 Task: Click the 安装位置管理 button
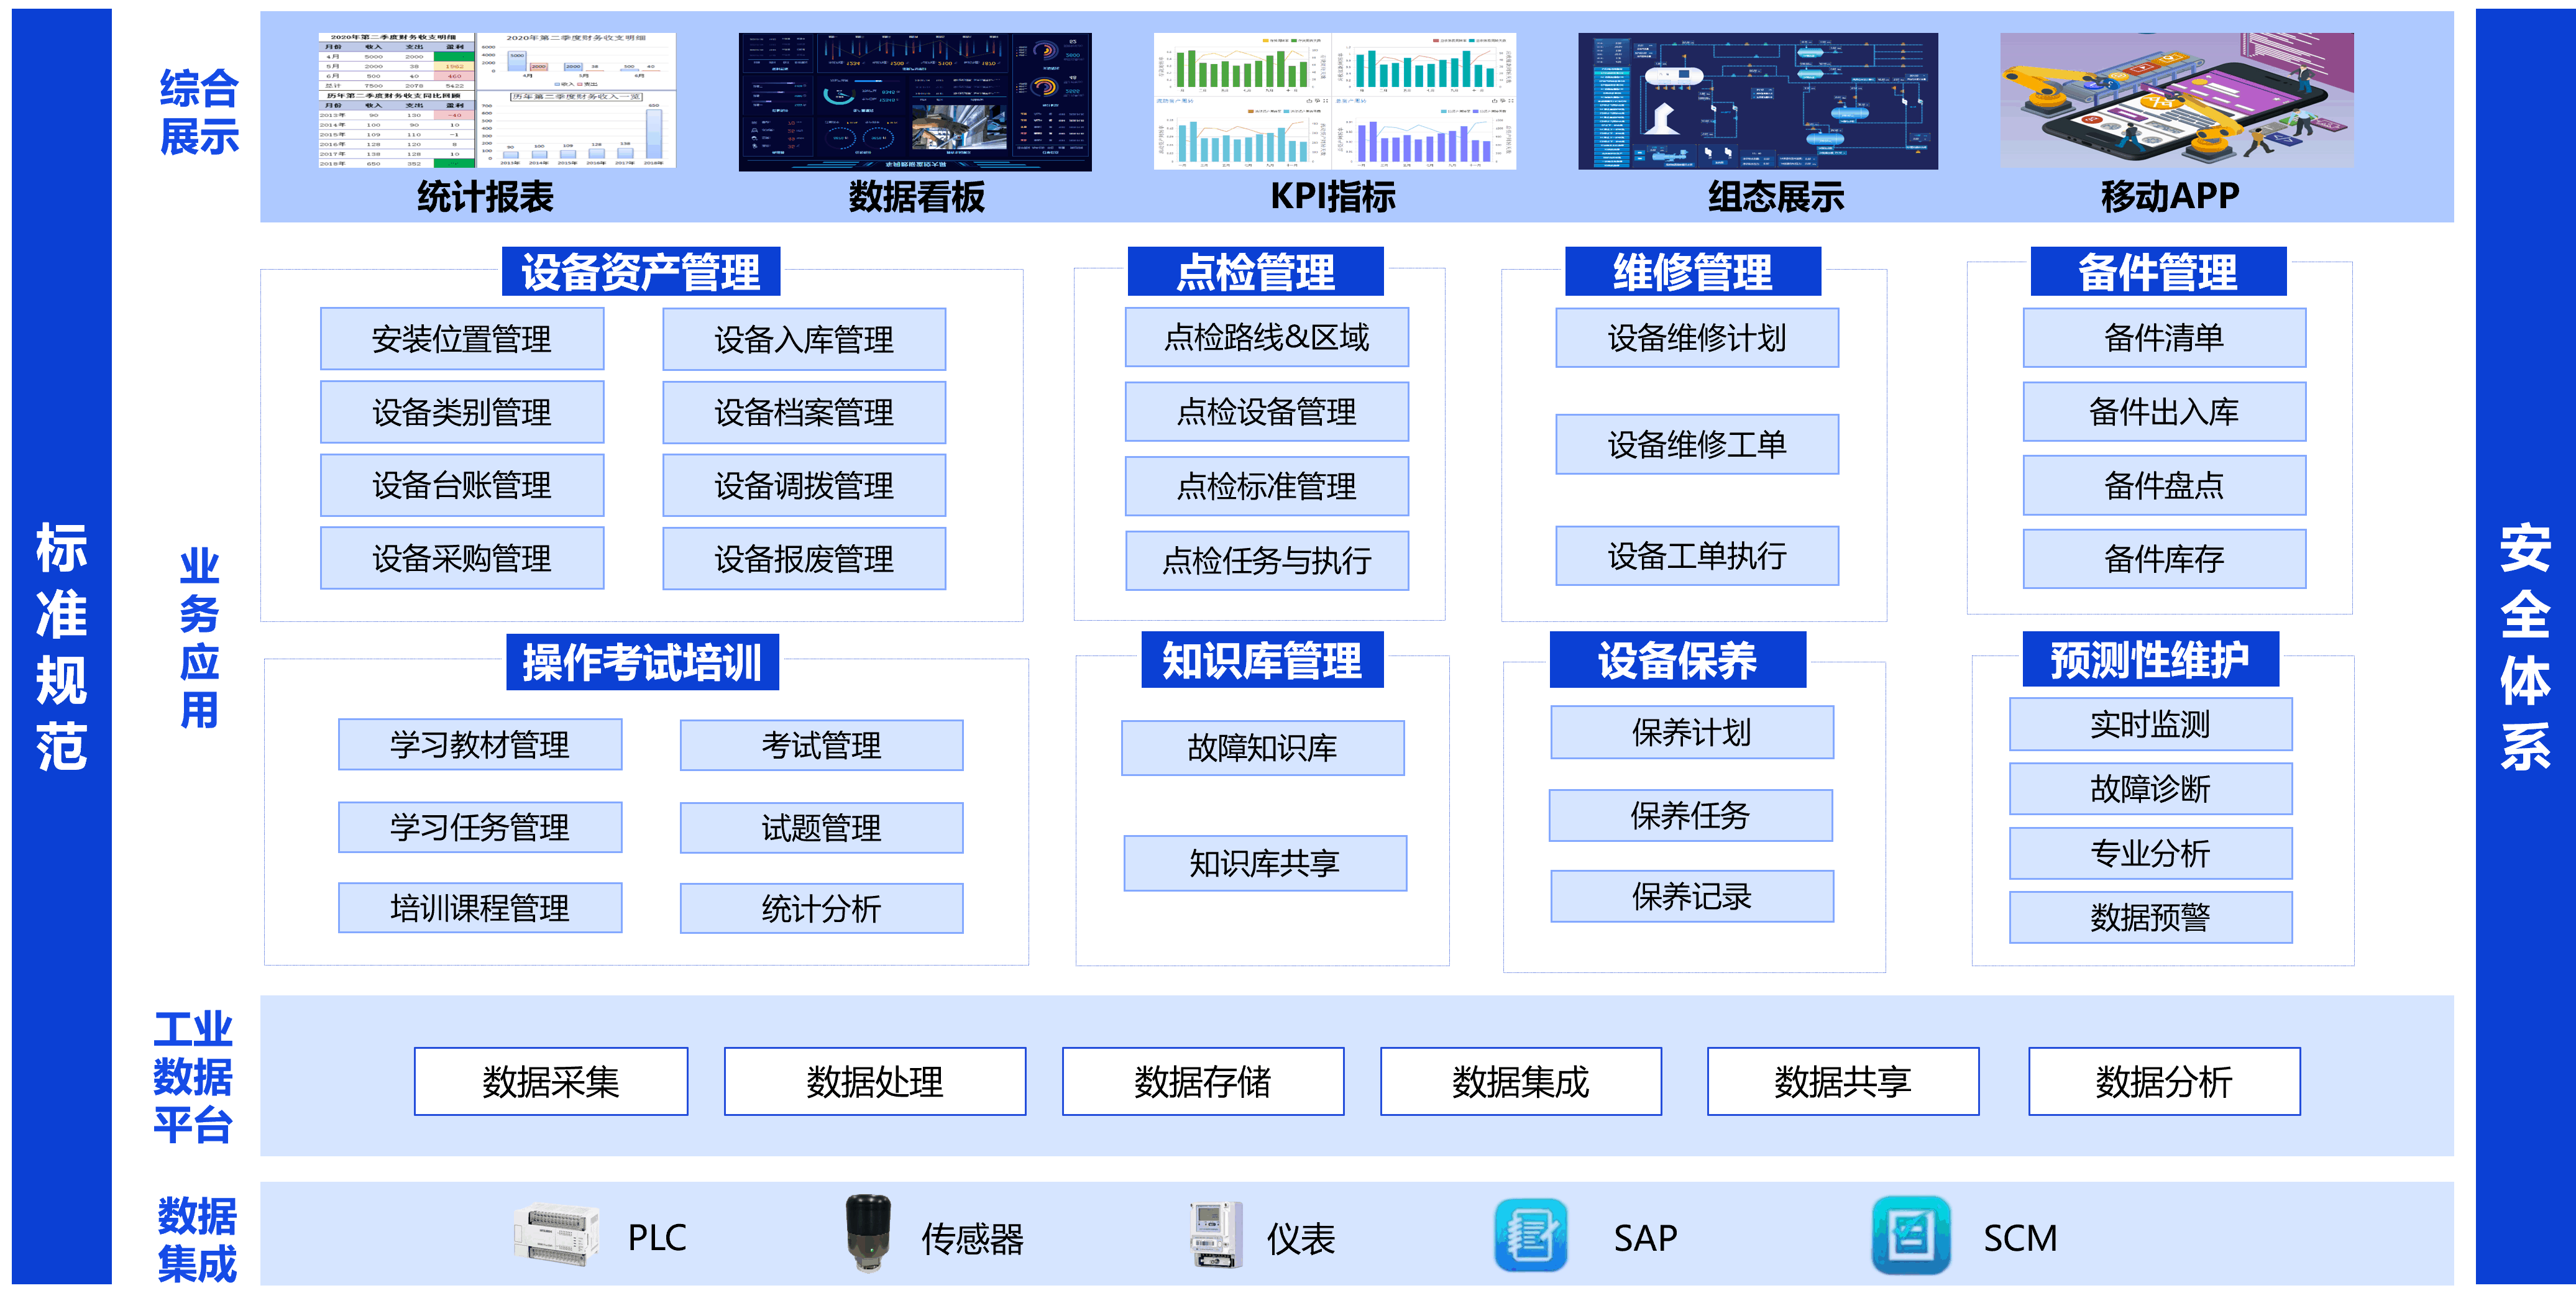point(462,339)
